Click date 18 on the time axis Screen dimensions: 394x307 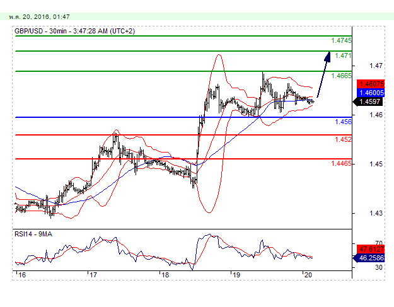(x=165, y=275)
